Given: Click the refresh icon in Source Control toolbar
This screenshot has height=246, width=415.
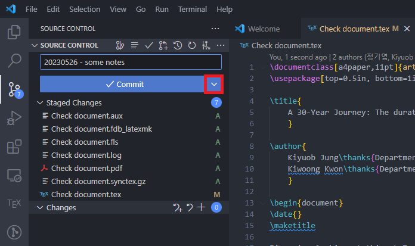Looking at the screenshot, I should (192, 45).
